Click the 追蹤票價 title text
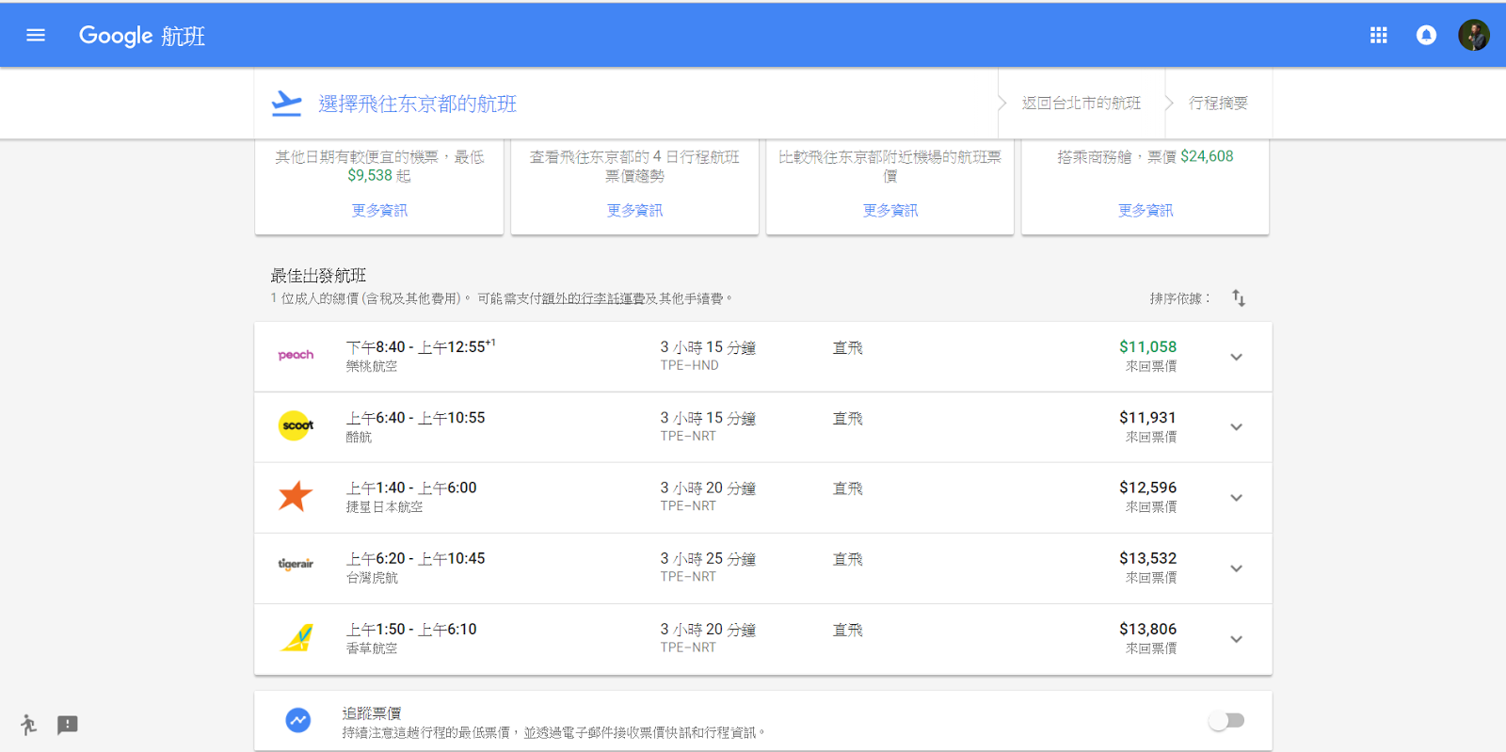 (372, 713)
